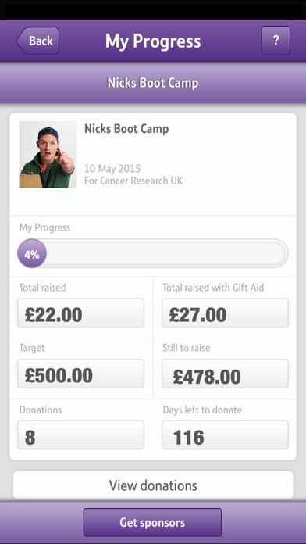Click the 10 May 2015 event date

point(112,169)
